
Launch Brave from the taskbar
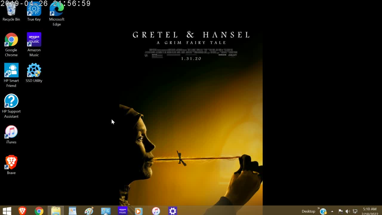click(22, 211)
